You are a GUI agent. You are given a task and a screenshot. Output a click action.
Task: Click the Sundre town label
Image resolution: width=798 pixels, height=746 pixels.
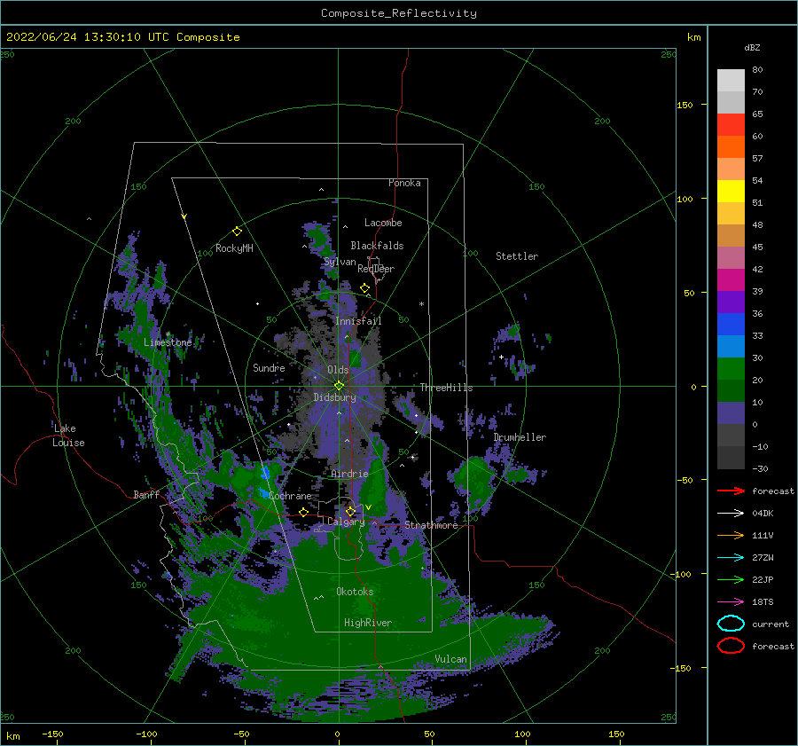click(x=269, y=367)
